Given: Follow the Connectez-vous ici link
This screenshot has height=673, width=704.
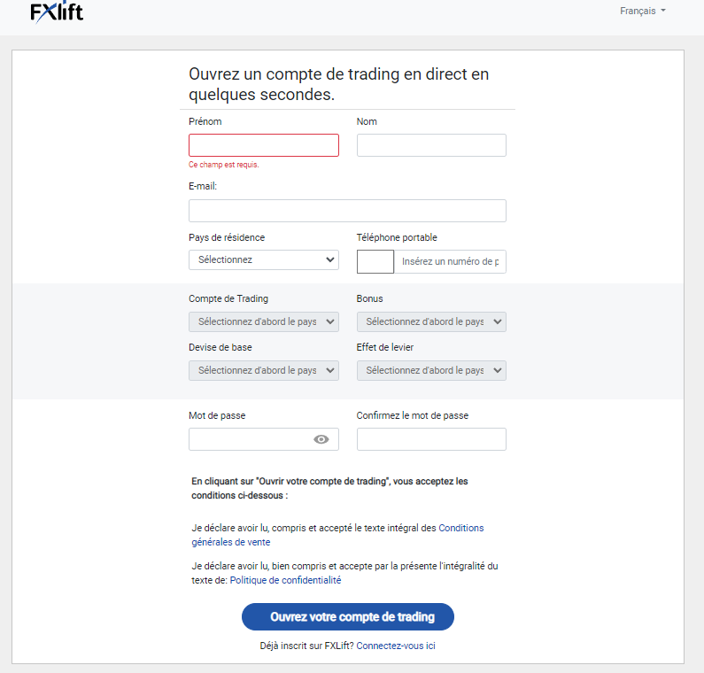Looking at the screenshot, I should pos(396,646).
